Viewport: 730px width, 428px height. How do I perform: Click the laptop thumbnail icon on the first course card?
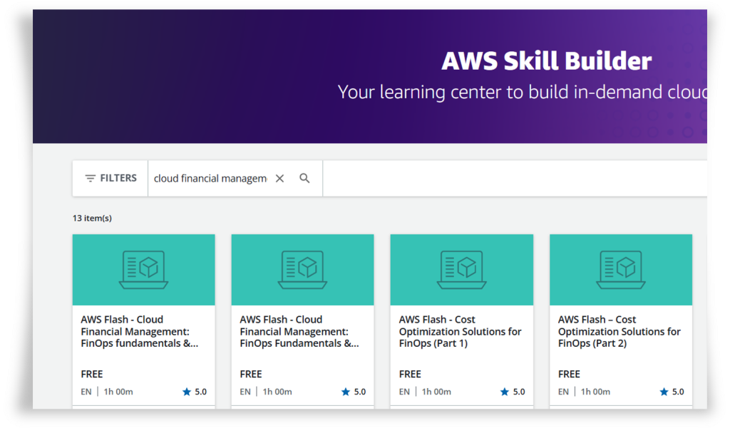click(143, 269)
